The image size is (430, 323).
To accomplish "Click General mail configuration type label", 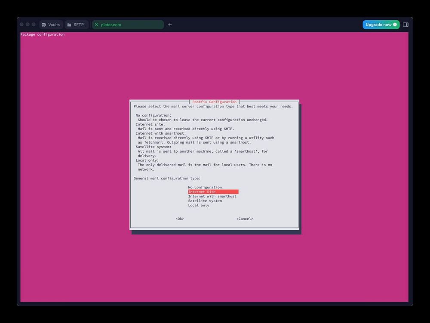I will click(x=167, y=178).
